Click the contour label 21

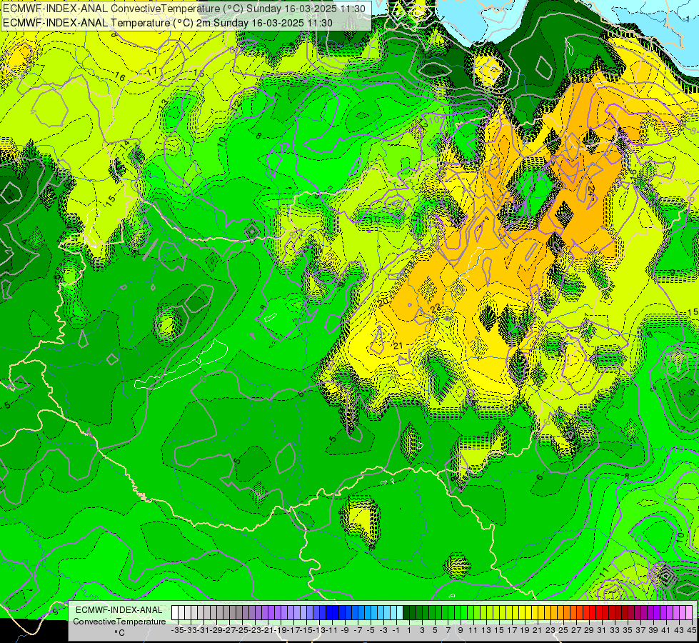coord(398,345)
